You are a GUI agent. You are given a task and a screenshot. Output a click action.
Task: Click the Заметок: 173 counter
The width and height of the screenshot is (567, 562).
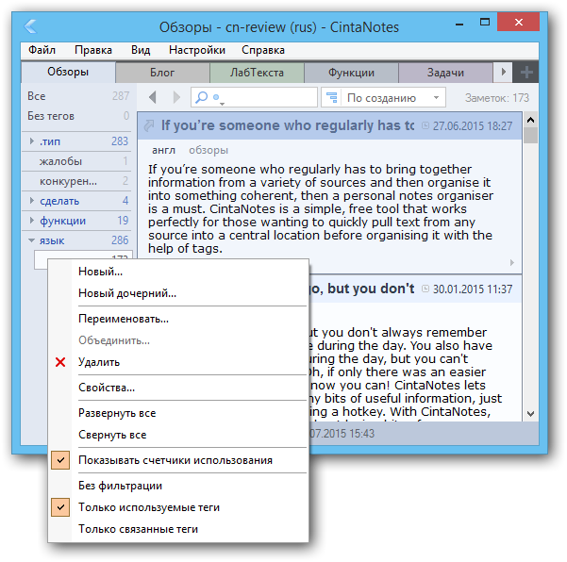497,97
